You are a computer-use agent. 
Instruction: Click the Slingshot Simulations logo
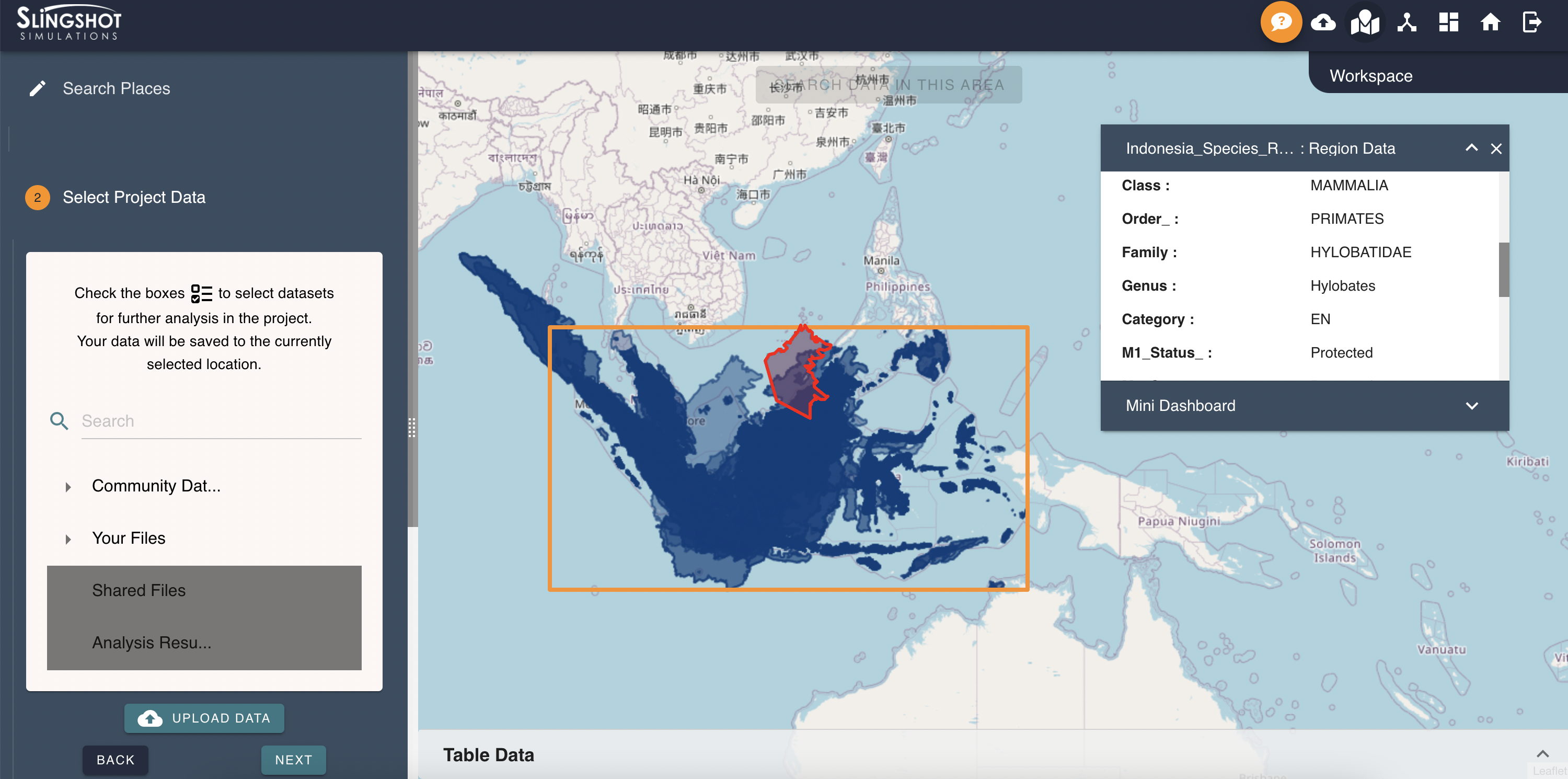coord(68,23)
